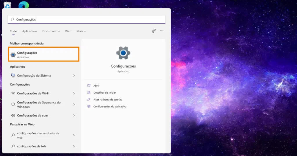This screenshot has height=156, width=297.
Task: Click the Configuração do Sistema app icon
Action: coord(13,75)
